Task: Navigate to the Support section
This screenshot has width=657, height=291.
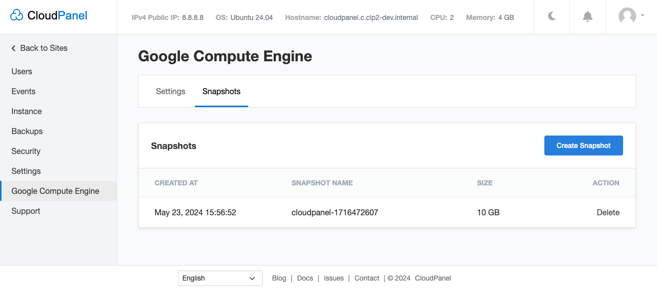Action: point(25,211)
